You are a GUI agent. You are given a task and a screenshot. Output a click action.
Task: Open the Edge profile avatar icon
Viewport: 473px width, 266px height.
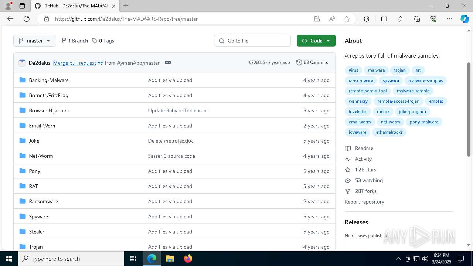tap(8, 6)
